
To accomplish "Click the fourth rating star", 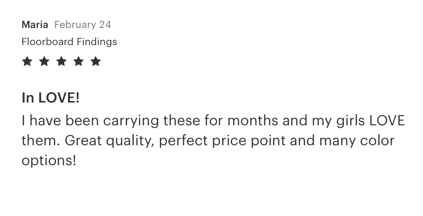I will coord(79,61).
